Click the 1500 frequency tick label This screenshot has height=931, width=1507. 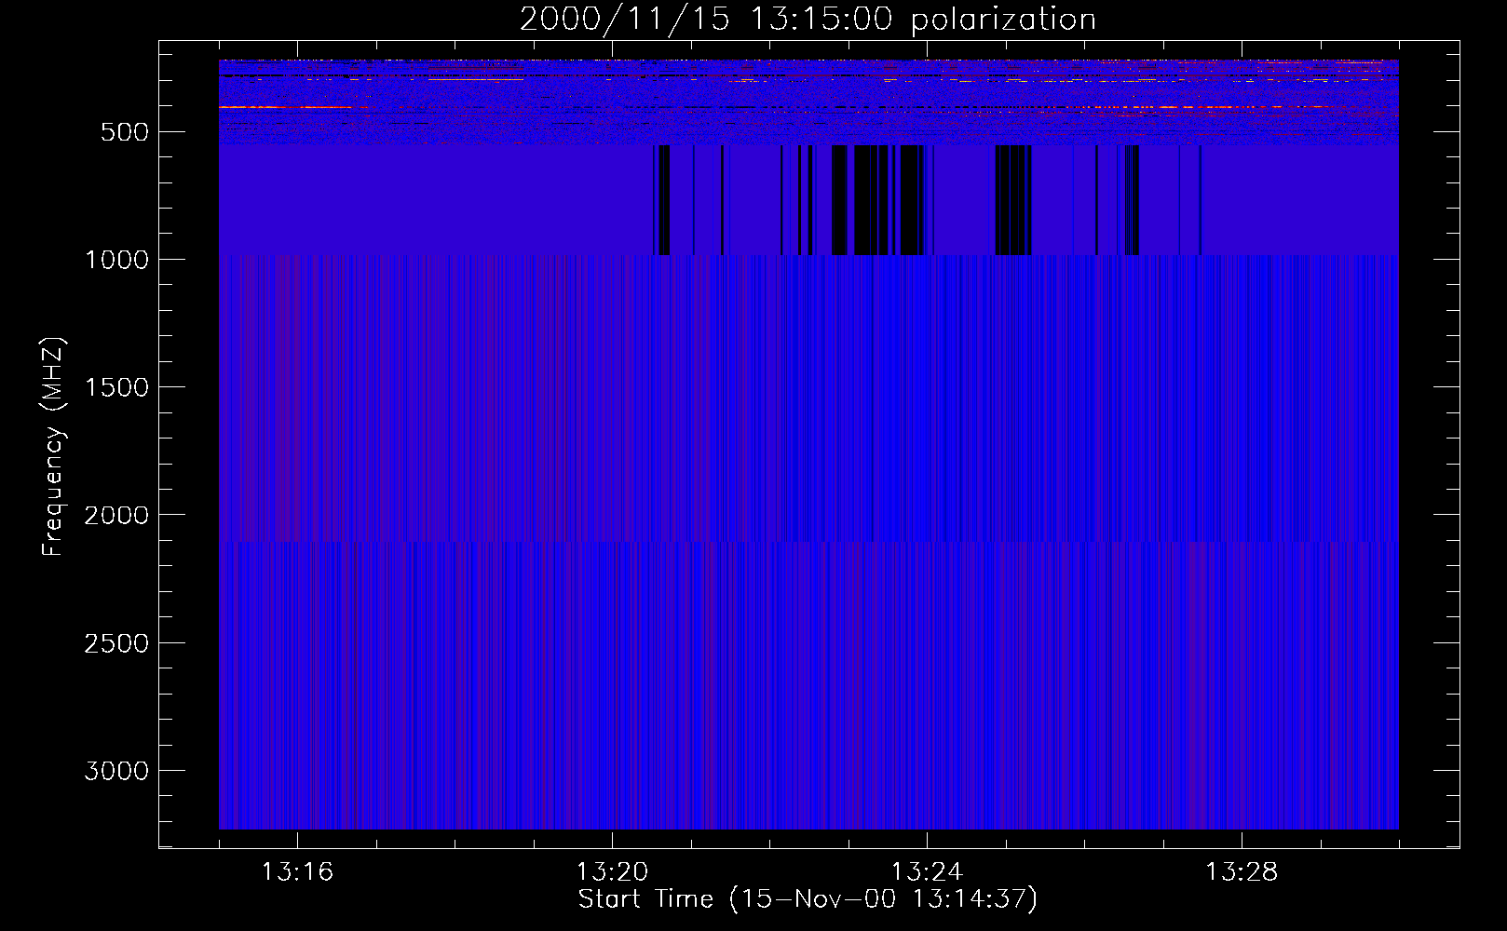116,387
